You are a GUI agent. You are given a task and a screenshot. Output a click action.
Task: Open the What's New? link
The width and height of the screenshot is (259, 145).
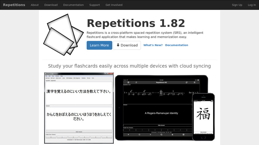click(x=153, y=45)
